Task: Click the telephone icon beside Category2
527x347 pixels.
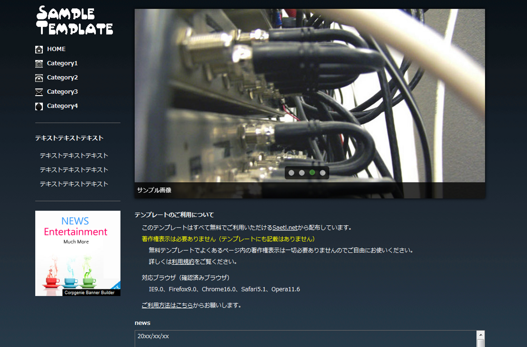Action: click(39, 78)
